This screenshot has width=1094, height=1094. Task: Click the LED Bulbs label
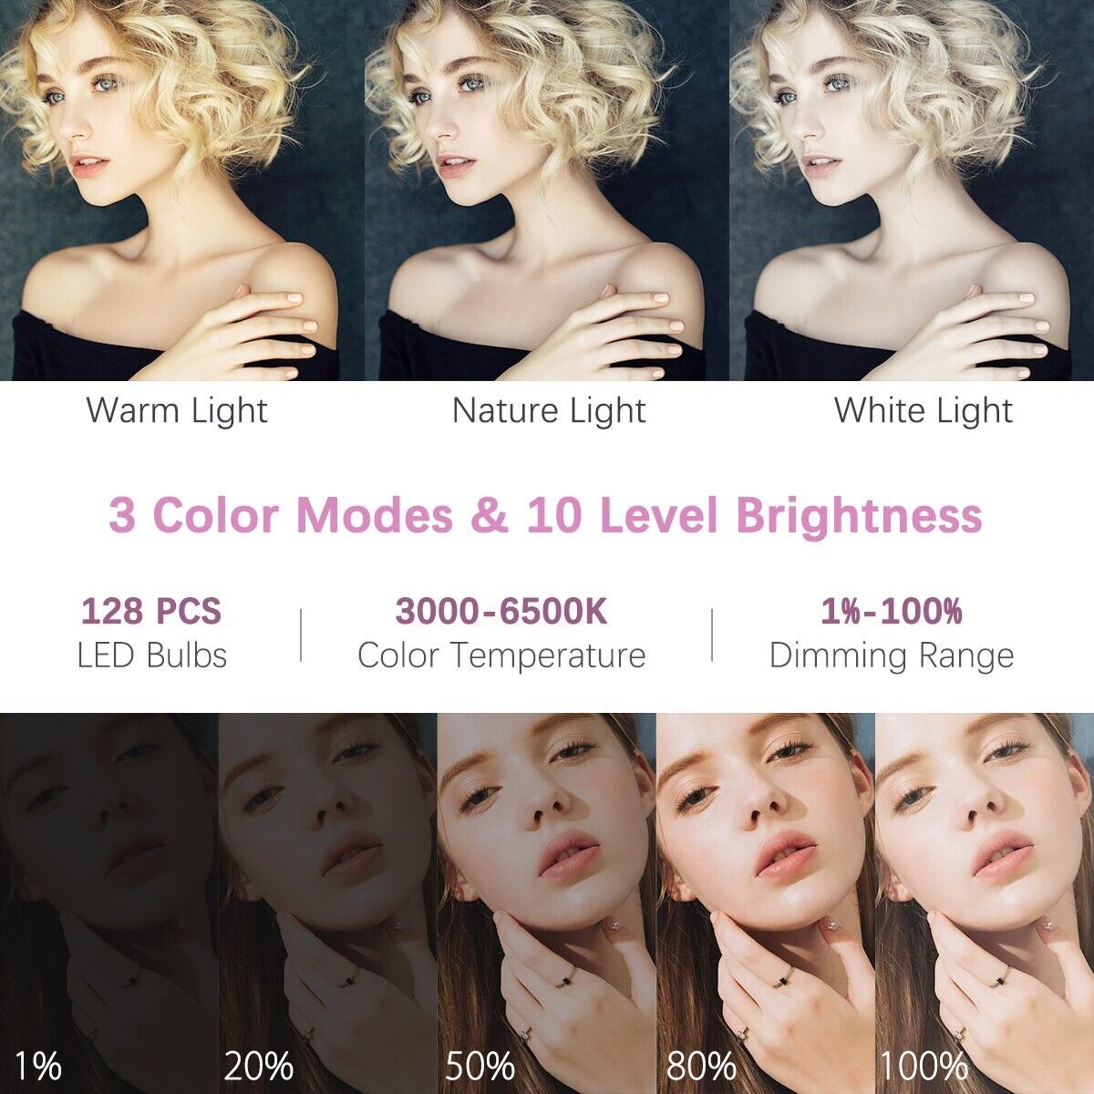(x=152, y=655)
